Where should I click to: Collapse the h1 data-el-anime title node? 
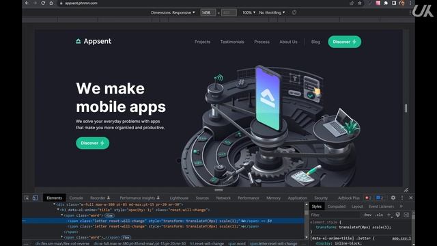pyautogui.click(x=58, y=210)
